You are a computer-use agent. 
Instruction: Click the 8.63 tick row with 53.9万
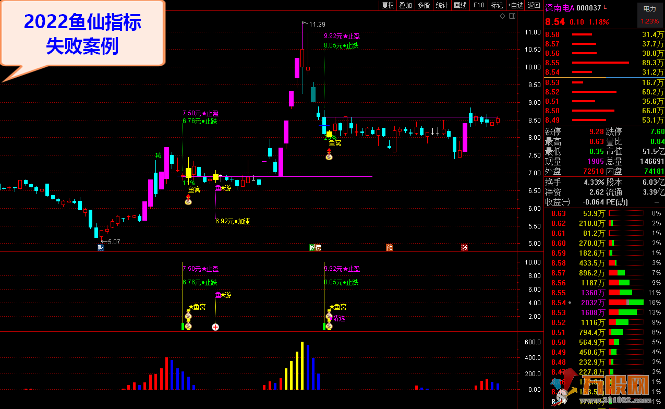point(604,213)
